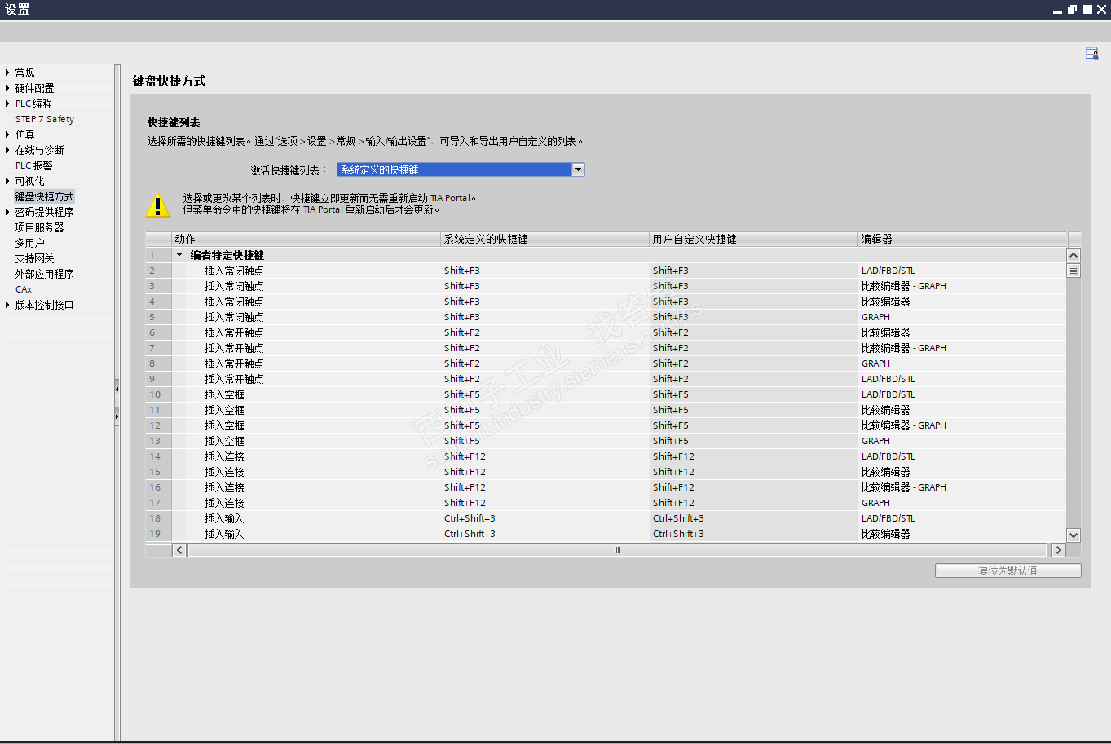The height and width of the screenshot is (744, 1111).
Task: Click the shortcut table's scroll down arrow
Action: [x=1074, y=535]
